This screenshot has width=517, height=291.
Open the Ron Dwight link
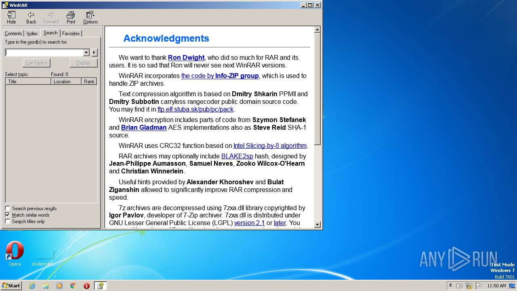[x=186, y=58]
